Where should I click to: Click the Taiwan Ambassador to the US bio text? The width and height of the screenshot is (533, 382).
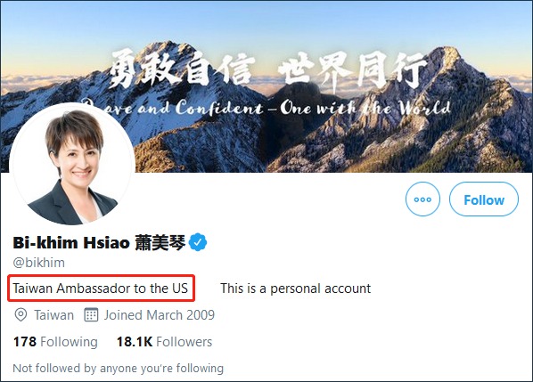click(101, 289)
